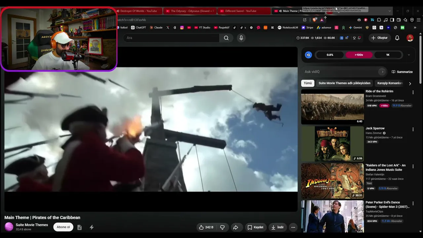Image resolution: width=423 pixels, height=238 pixels.
Task: Open the Ride of the Rohirrim thumbnail
Action: click(332, 107)
